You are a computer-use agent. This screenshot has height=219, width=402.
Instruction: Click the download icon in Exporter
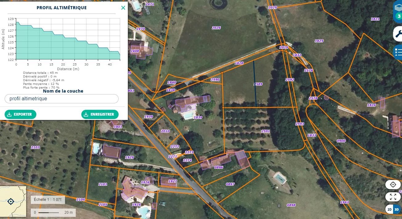pyautogui.click(x=10, y=114)
